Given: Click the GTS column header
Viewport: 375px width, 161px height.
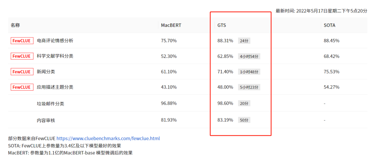Looking at the screenshot, I should (x=222, y=25).
